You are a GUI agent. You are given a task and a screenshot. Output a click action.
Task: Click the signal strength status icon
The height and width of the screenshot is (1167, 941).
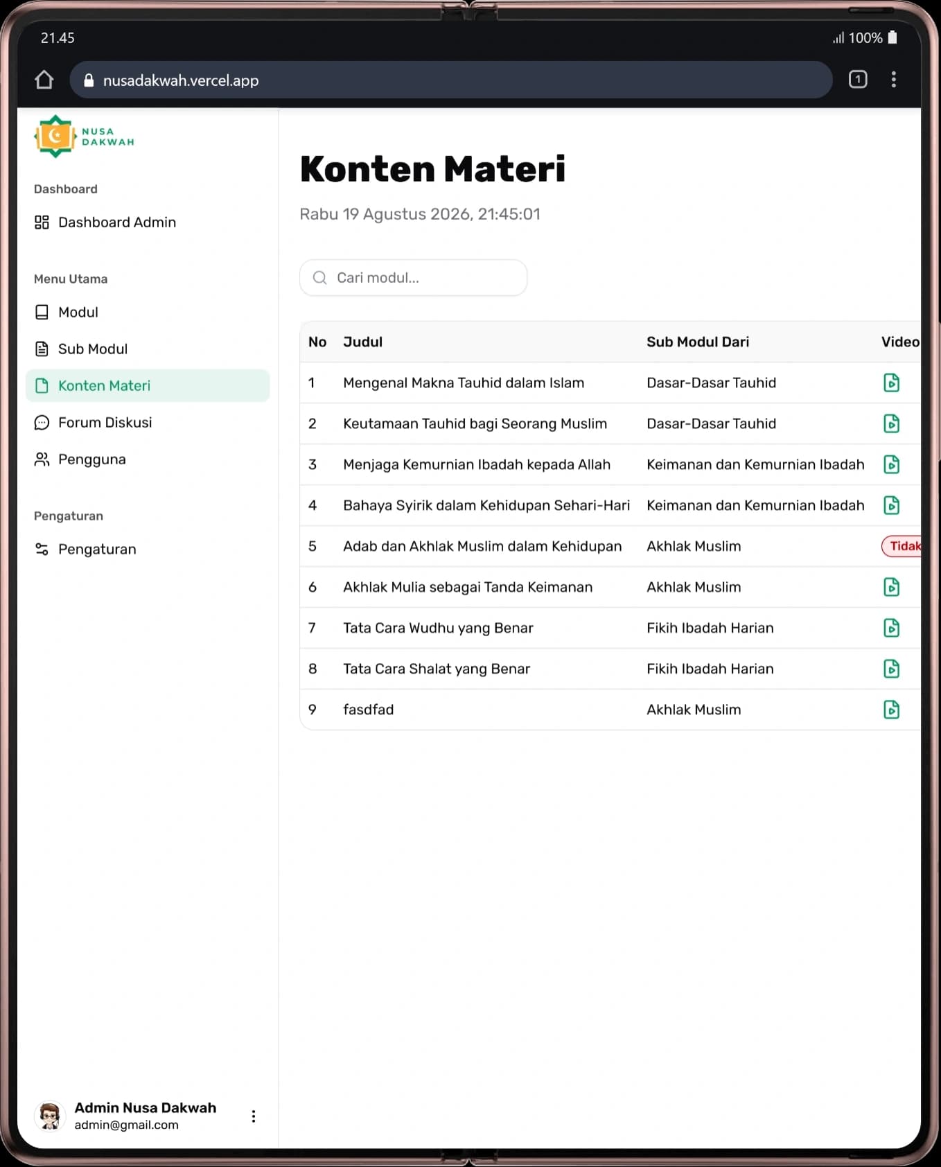coord(838,38)
